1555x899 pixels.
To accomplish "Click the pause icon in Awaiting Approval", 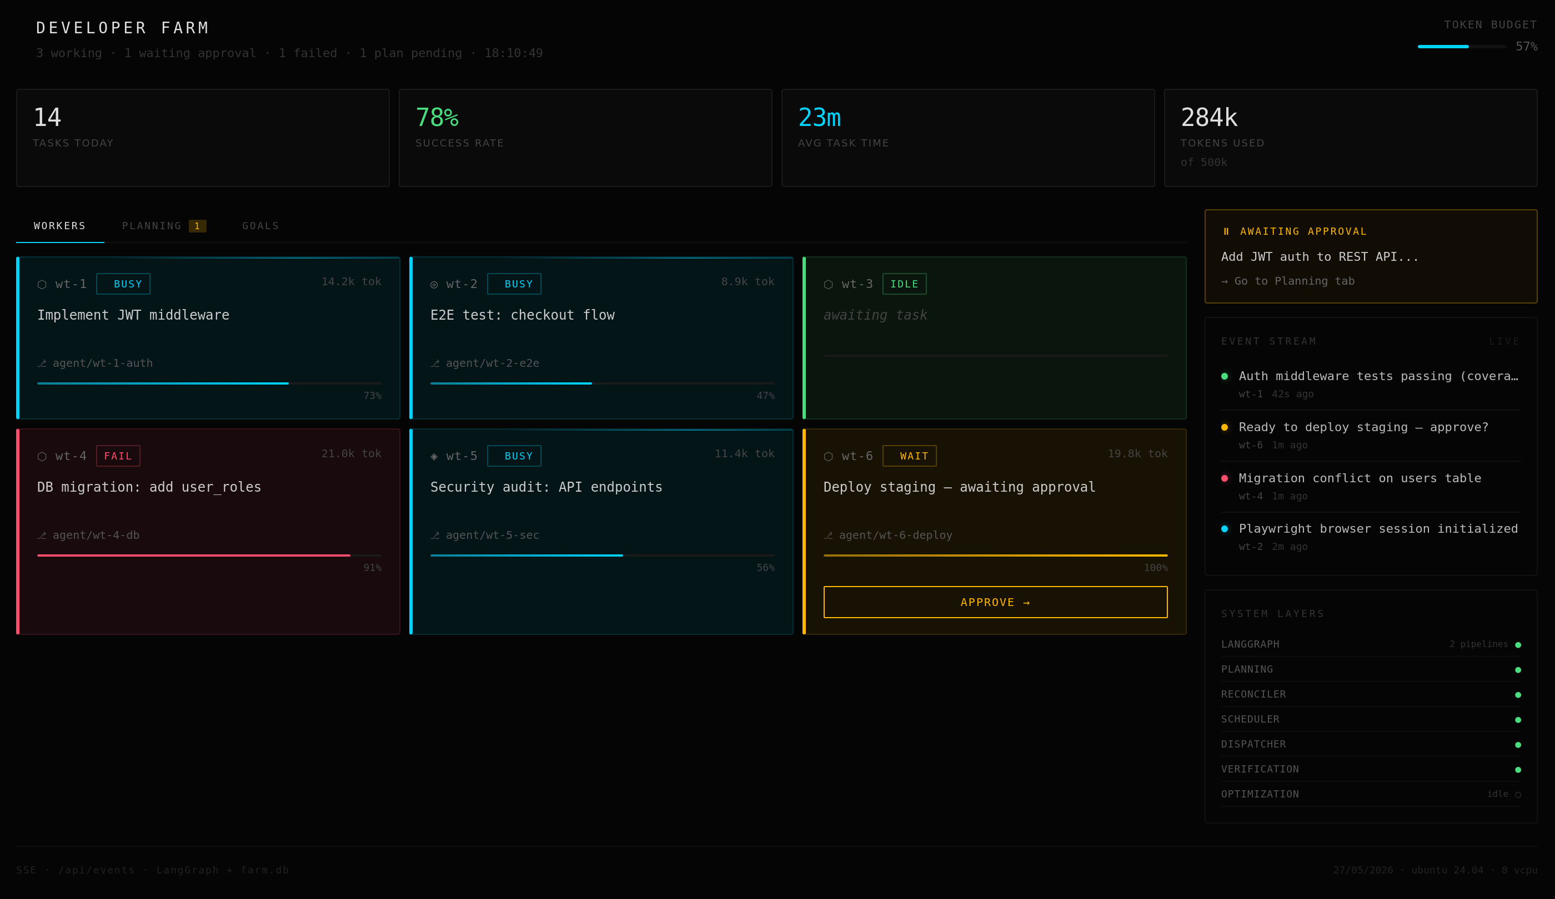I will (1226, 231).
